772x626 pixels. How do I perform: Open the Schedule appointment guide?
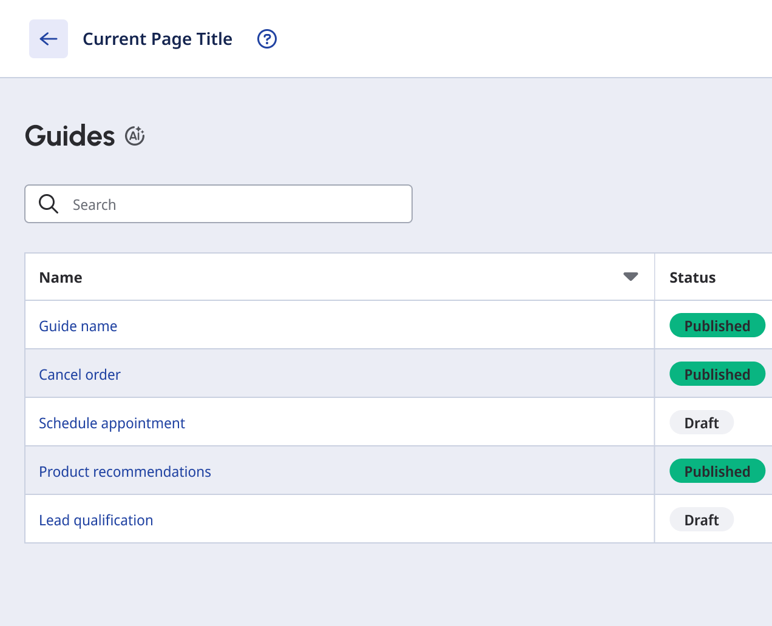pyautogui.click(x=112, y=423)
